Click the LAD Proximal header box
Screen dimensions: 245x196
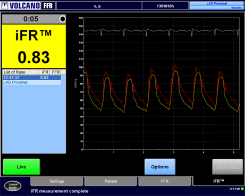pos(217,5)
